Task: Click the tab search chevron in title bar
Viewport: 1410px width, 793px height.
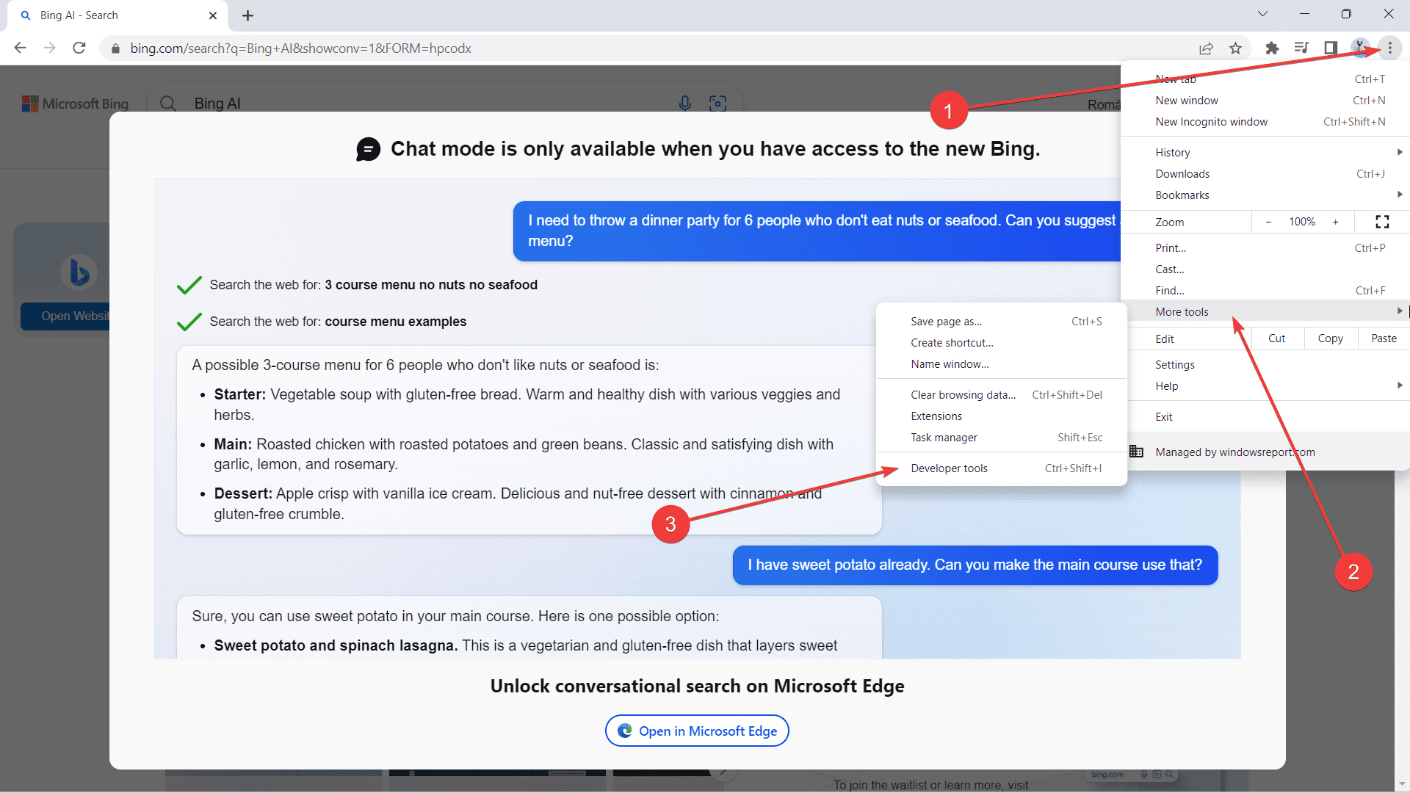Action: [1262, 14]
